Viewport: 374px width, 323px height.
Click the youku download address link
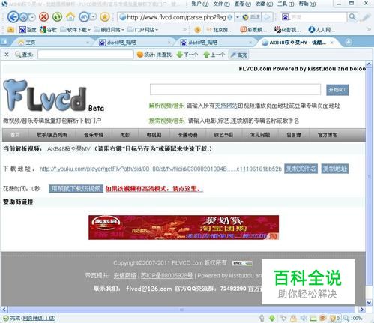click(160, 169)
